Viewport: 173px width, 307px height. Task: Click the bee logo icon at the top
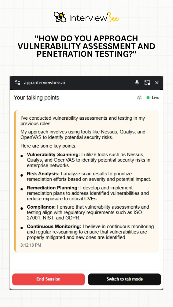pos(60,17)
